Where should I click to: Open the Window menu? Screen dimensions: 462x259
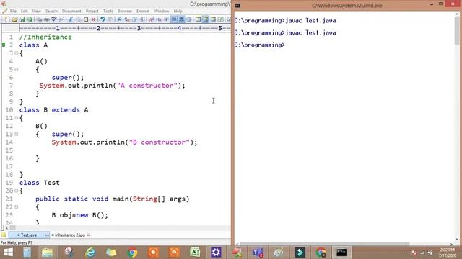[x=162, y=11]
